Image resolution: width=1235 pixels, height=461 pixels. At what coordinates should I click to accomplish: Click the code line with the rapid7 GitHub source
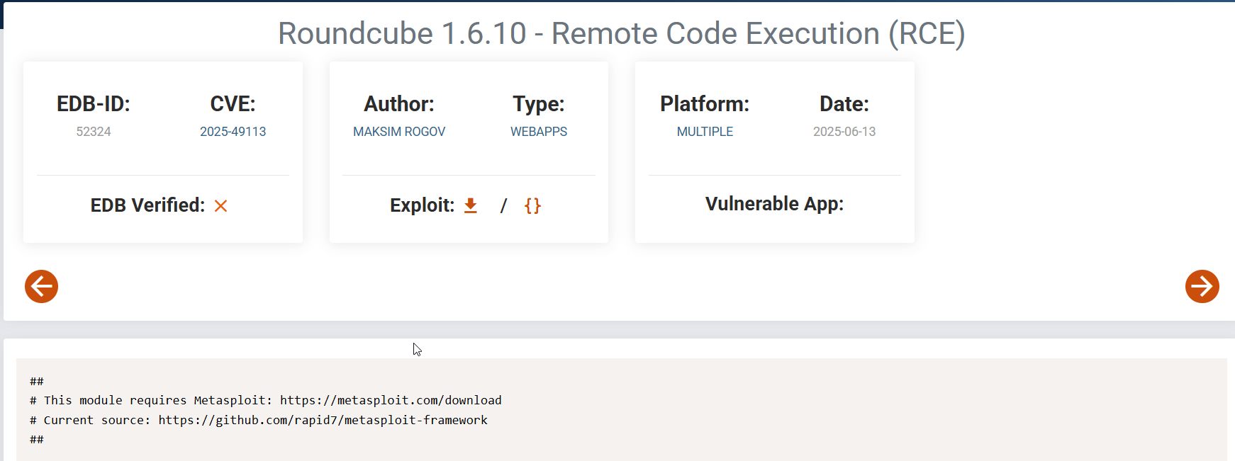tap(259, 420)
